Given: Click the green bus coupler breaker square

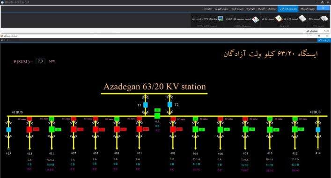Looking at the screenshot, I should [x=157, y=116].
